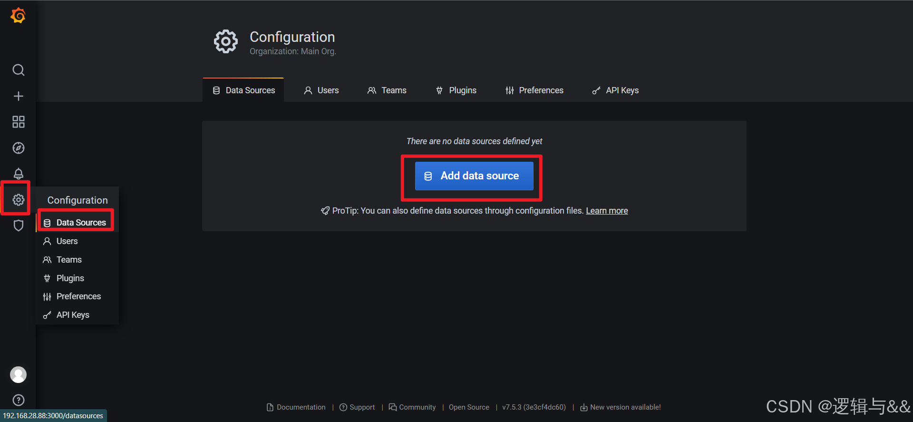Screen dimensions: 913x422
Task: Click the Organization: Main Org. subtitle
Action: click(x=293, y=51)
